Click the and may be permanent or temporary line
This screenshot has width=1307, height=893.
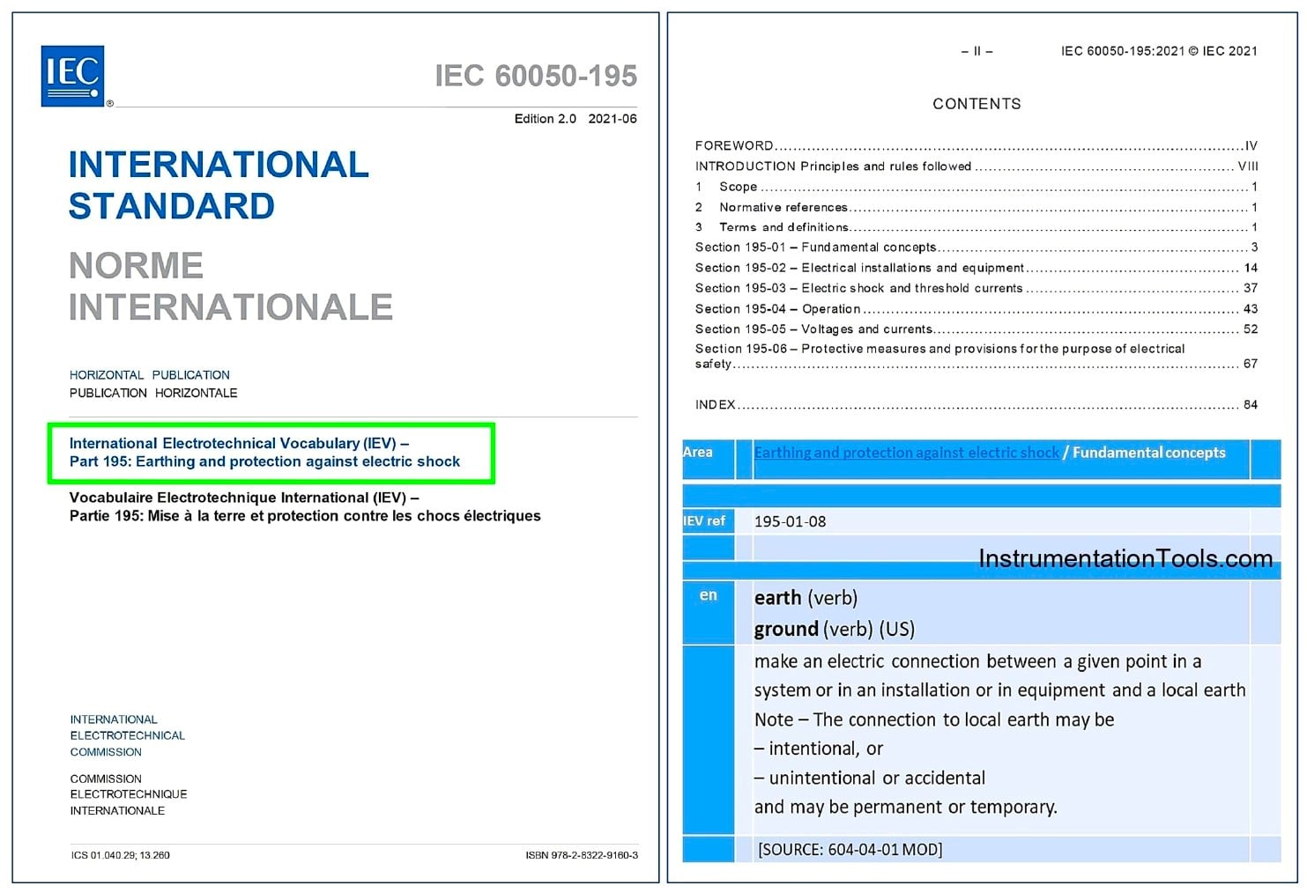(x=906, y=807)
